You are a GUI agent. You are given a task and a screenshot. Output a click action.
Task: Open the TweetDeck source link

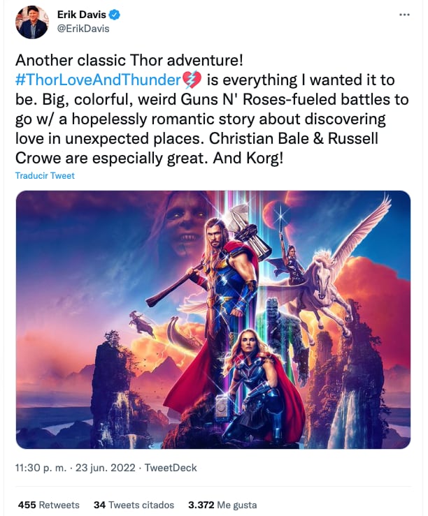click(x=170, y=468)
